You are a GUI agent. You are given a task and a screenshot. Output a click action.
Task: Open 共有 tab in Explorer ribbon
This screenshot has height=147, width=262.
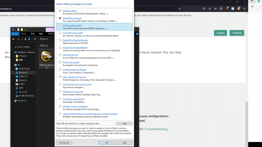tap(32, 34)
